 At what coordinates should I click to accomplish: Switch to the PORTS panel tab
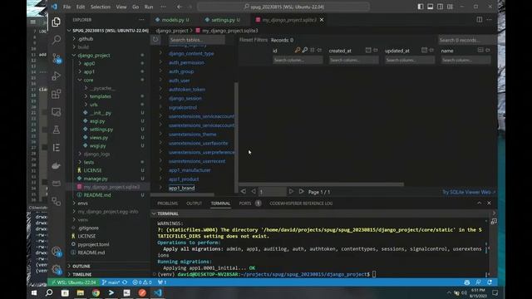(x=245, y=203)
